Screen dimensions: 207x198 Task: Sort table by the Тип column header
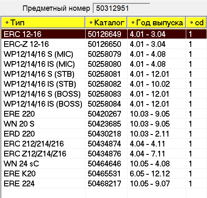pyautogui.click(x=43, y=22)
